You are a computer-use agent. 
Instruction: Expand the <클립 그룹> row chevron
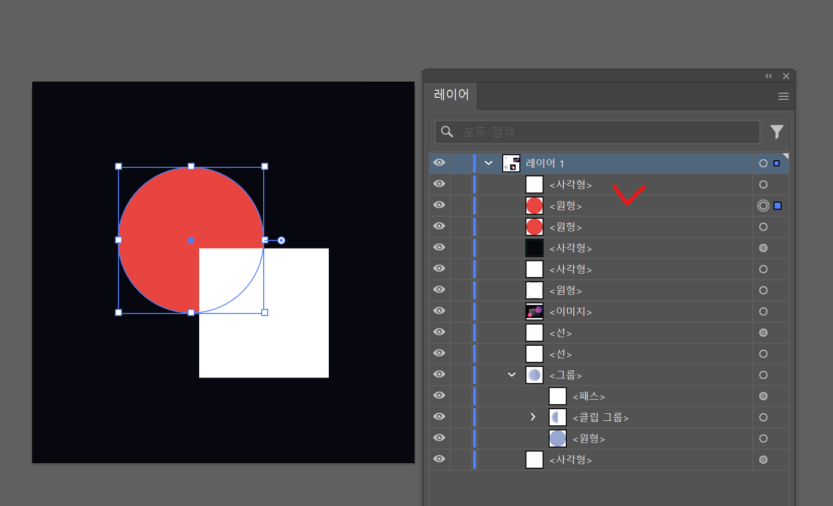click(533, 417)
